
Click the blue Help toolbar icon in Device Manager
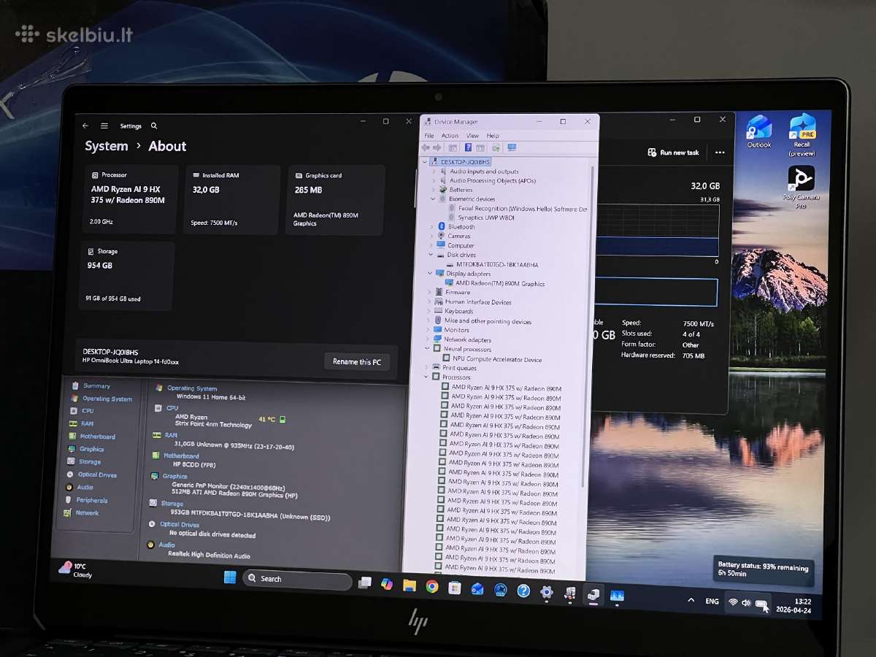468,147
